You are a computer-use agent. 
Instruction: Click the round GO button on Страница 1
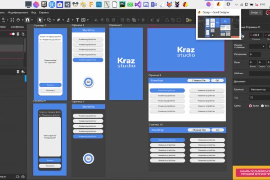click(x=89, y=82)
